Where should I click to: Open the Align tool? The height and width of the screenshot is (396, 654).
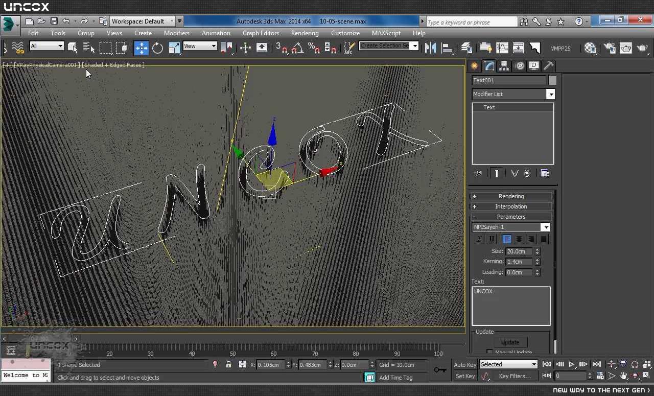pyautogui.click(x=448, y=48)
